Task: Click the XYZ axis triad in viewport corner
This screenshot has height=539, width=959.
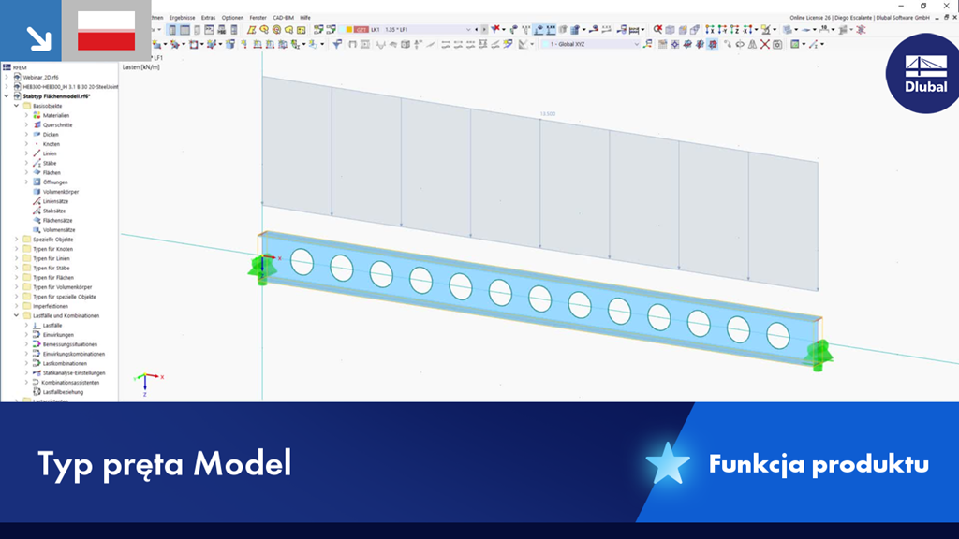Action: point(147,384)
